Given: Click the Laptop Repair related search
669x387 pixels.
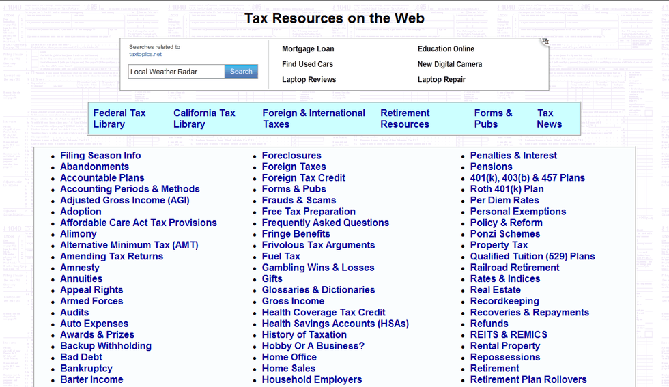Looking at the screenshot, I should (441, 80).
